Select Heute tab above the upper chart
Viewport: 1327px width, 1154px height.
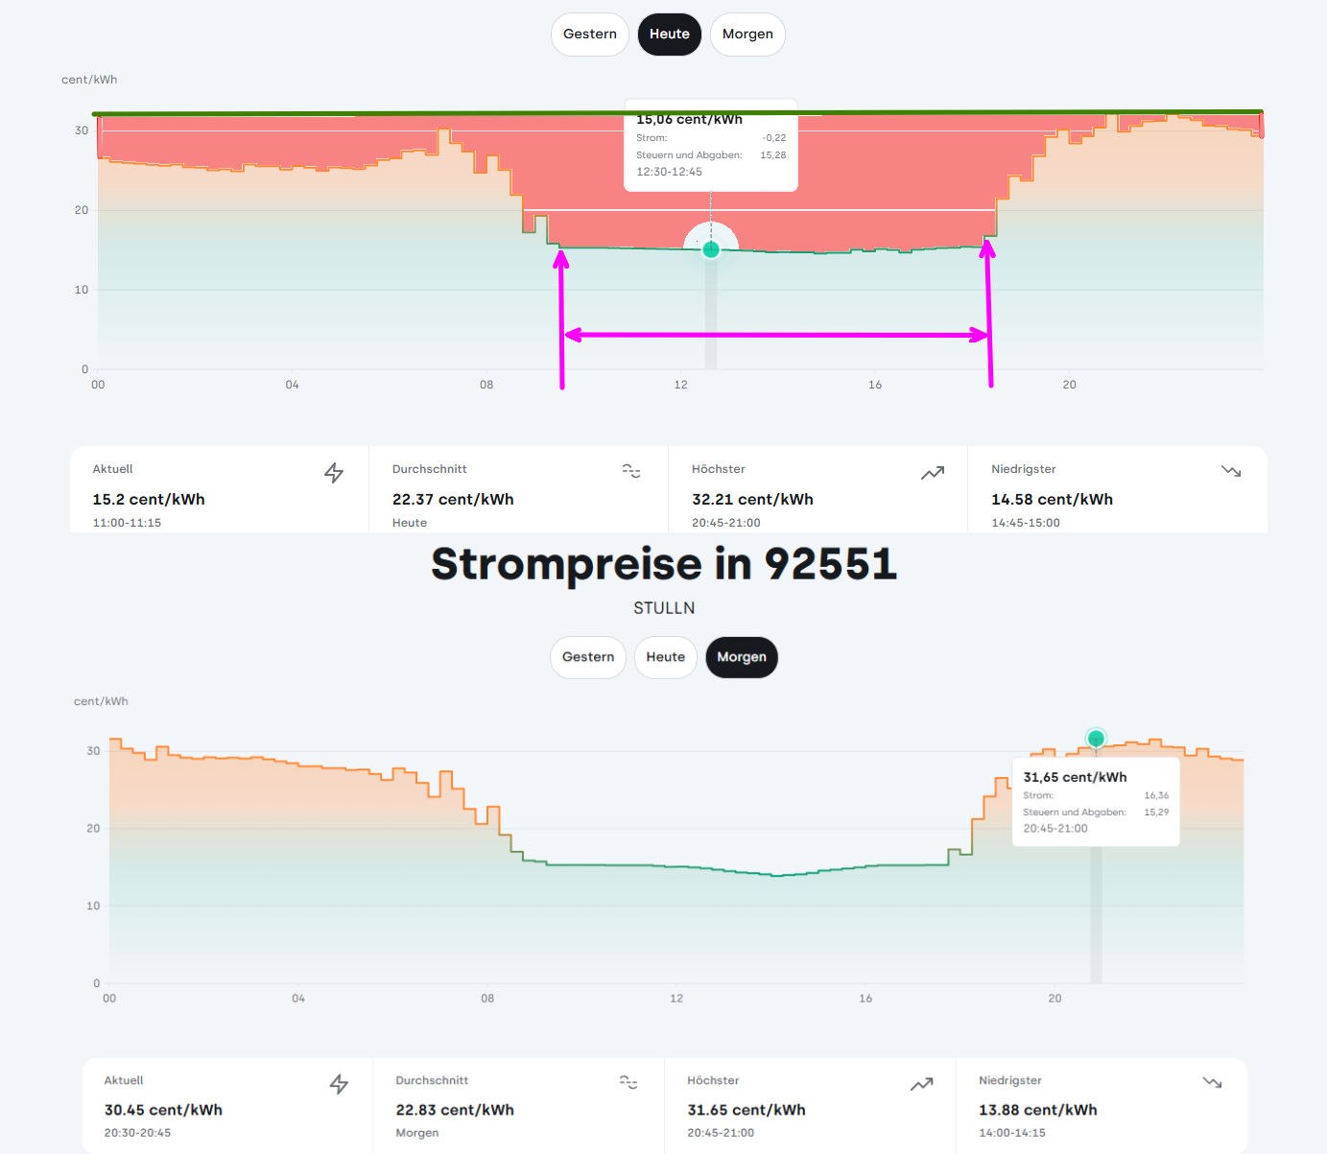coord(670,35)
